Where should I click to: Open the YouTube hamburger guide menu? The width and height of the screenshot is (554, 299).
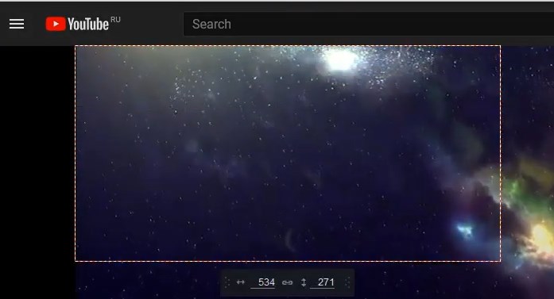click(17, 24)
